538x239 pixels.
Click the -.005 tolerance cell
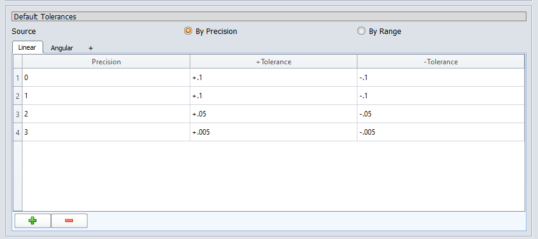pos(441,132)
